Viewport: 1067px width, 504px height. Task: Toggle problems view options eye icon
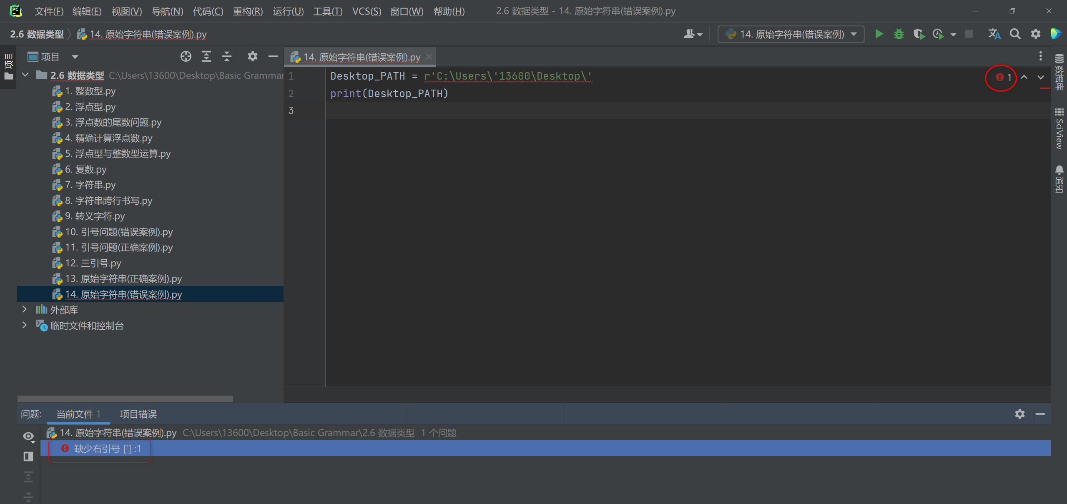[28, 436]
